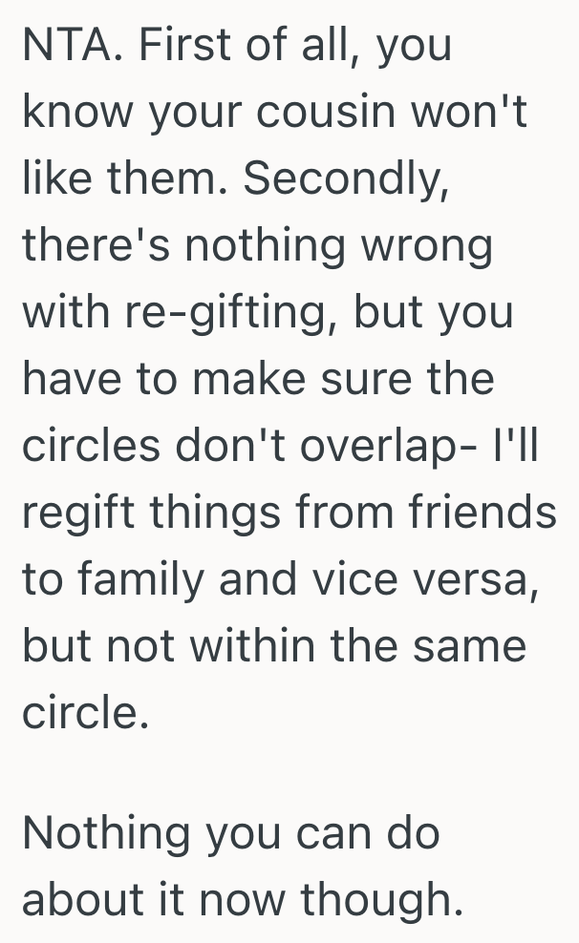This screenshot has height=943, width=579.
Task: Click the word "NTA" at the comment start
Action: 64,45
